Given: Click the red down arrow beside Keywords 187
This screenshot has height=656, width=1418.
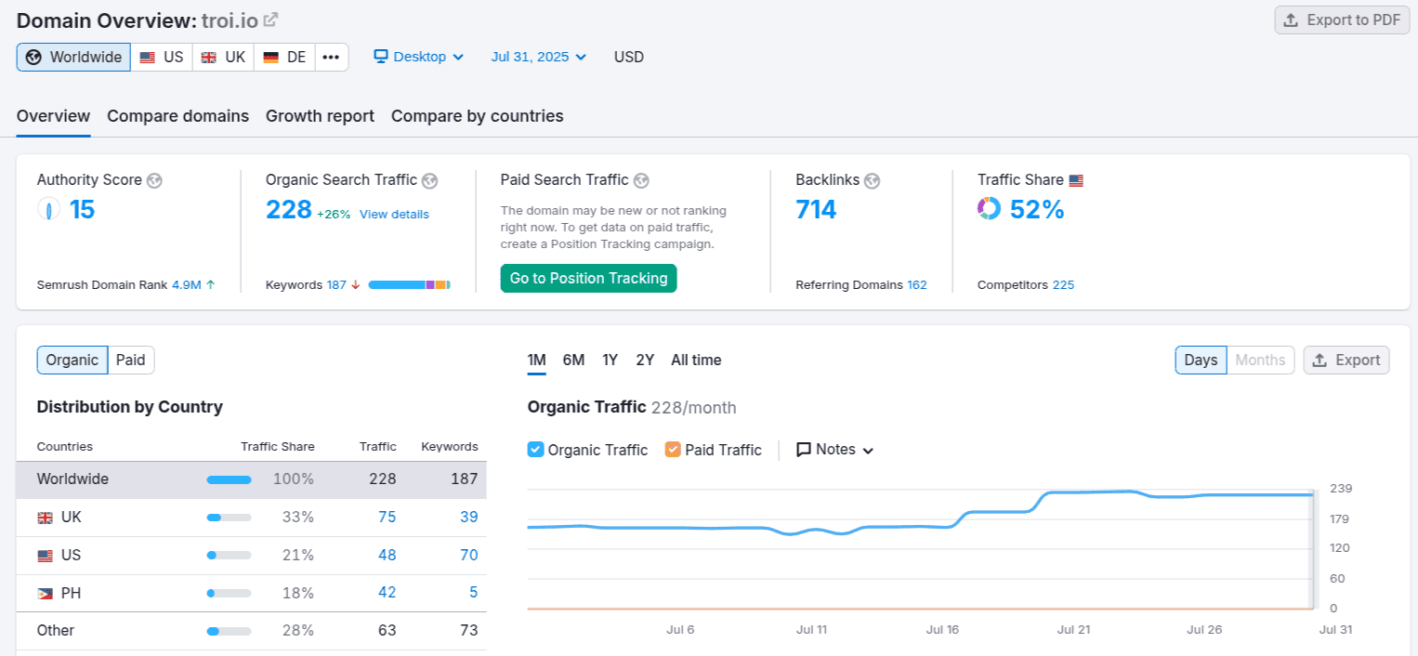Looking at the screenshot, I should [x=355, y=285].
